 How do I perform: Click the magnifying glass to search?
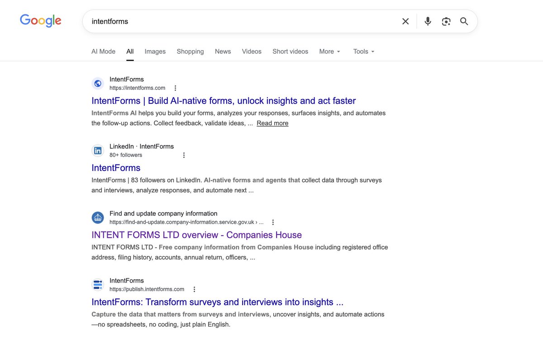[x=464, y=21]
